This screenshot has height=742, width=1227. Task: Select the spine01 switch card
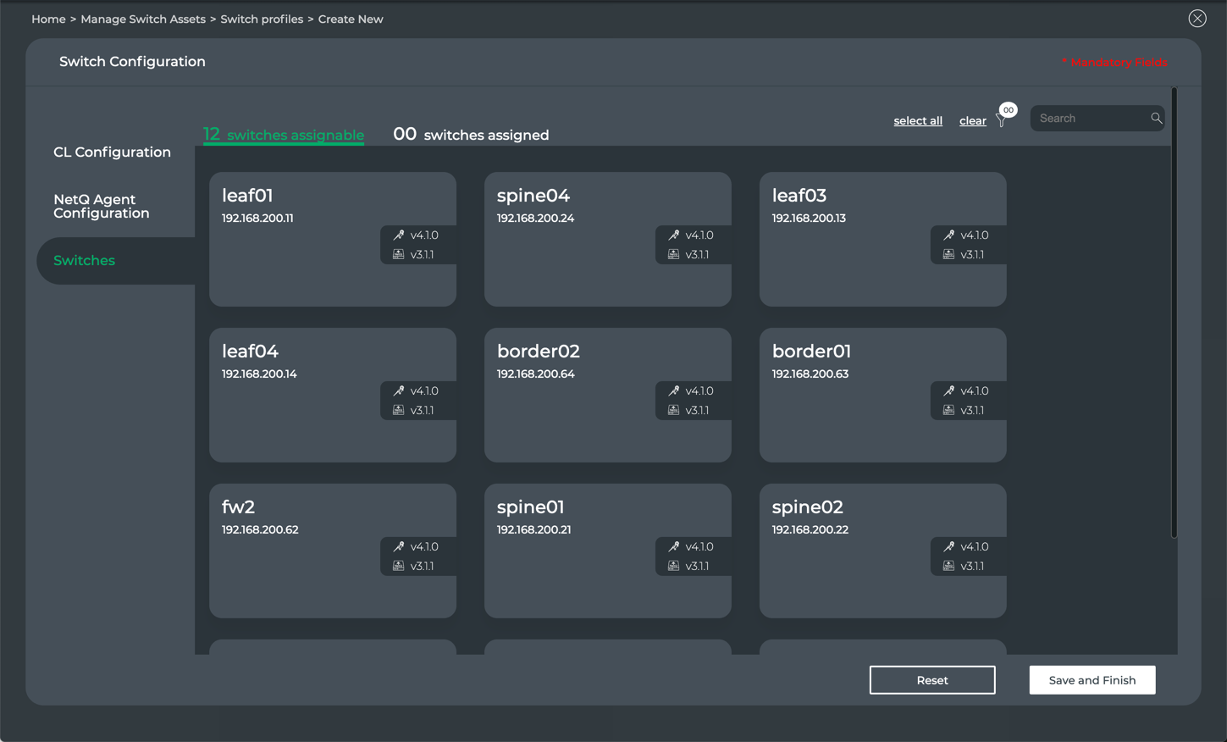(607, 551)
